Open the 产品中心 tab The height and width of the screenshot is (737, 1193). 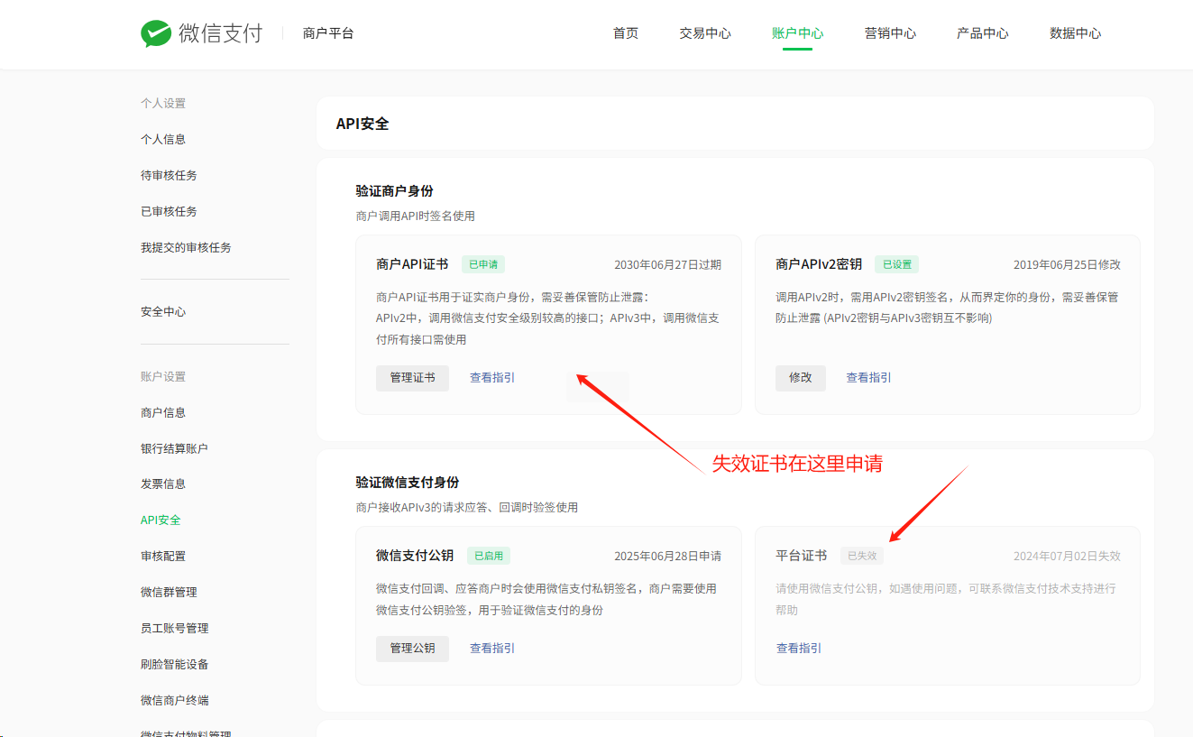click(x=983, y=33)
